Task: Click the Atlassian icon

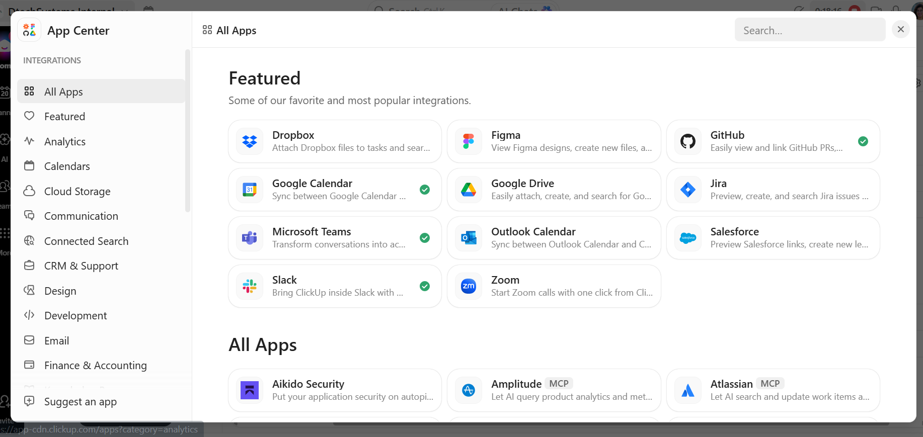Action: click(688, 390)
